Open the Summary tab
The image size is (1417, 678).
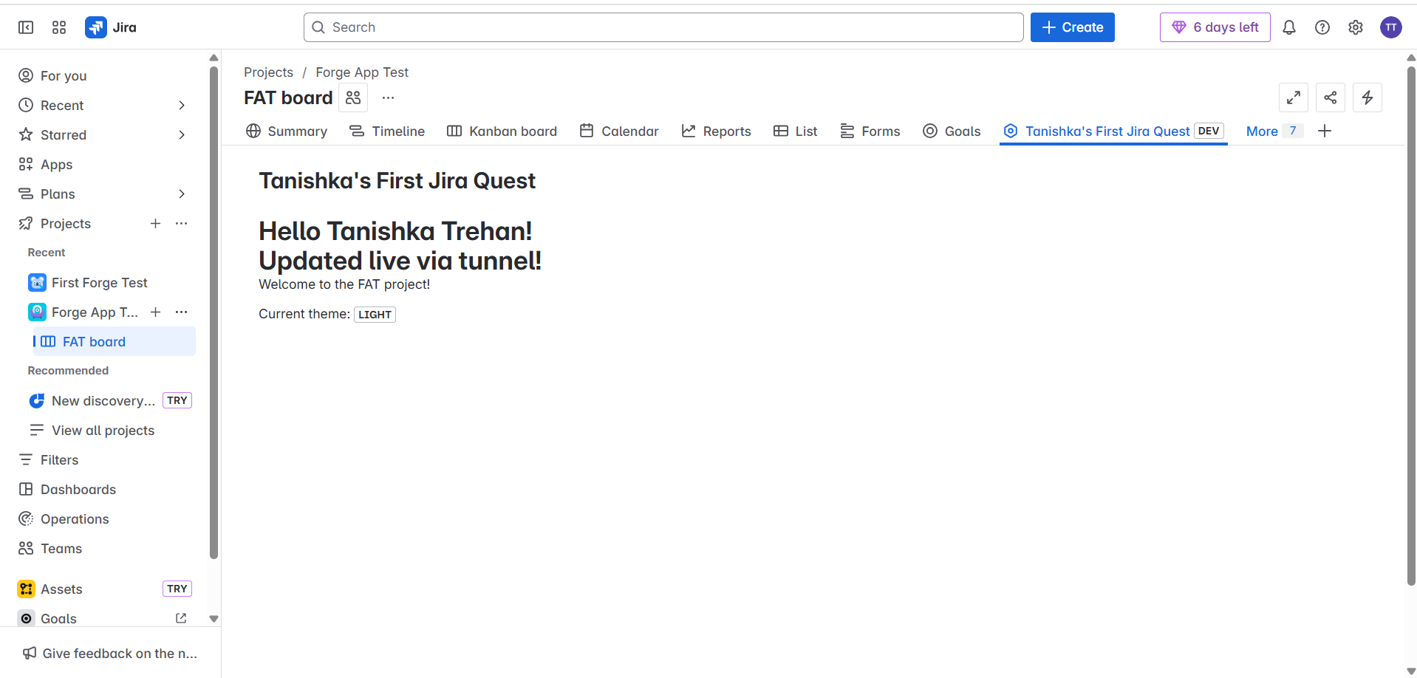point(287,131)
